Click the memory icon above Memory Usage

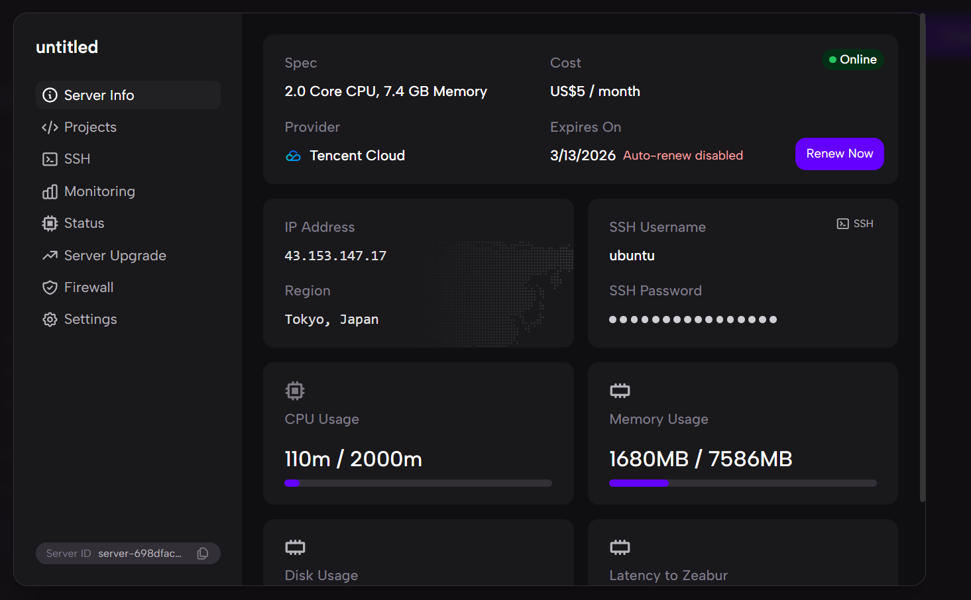[620, 391]
